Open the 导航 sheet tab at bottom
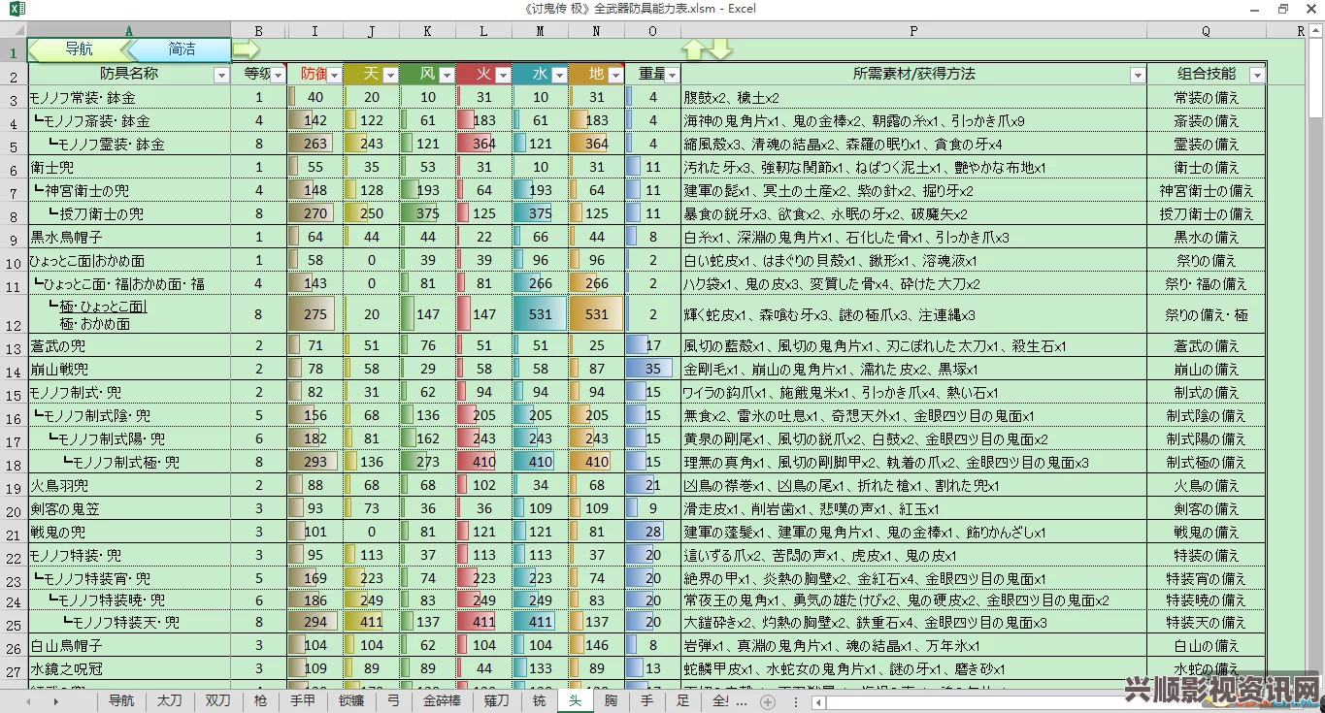The height and width of the screenshot is (713, 1325). click(121, 700)
